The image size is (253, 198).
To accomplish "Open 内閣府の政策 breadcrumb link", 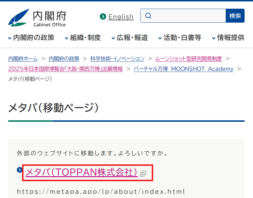I will coord(64,59).
